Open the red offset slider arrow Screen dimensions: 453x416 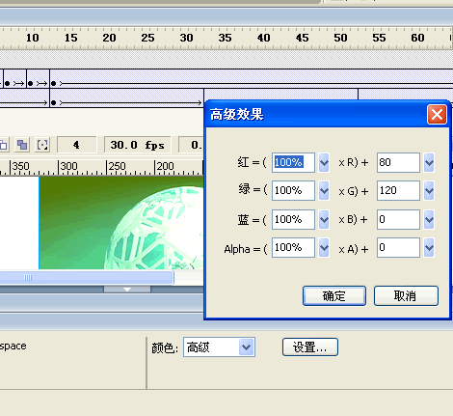pos(429,163)
